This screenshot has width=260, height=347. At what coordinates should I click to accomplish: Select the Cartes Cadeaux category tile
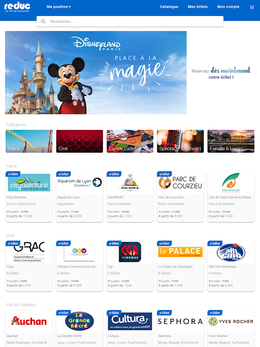(x=130, y=141)
